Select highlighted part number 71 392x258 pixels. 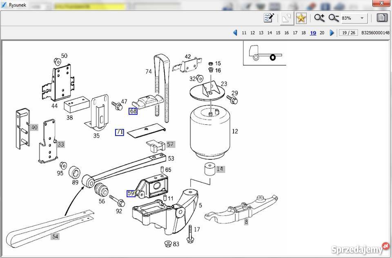click(x=119, y=132)
